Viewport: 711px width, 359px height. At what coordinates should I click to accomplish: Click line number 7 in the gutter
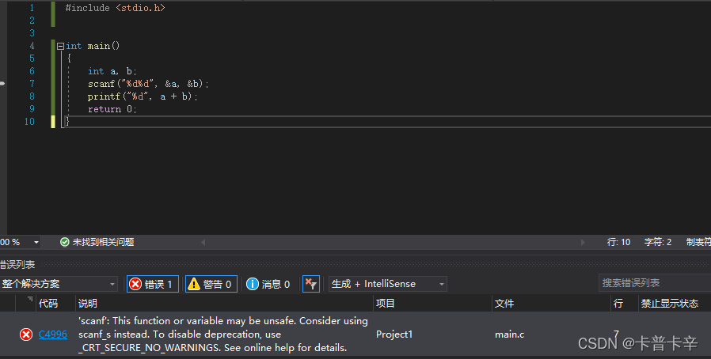point(32,84)
